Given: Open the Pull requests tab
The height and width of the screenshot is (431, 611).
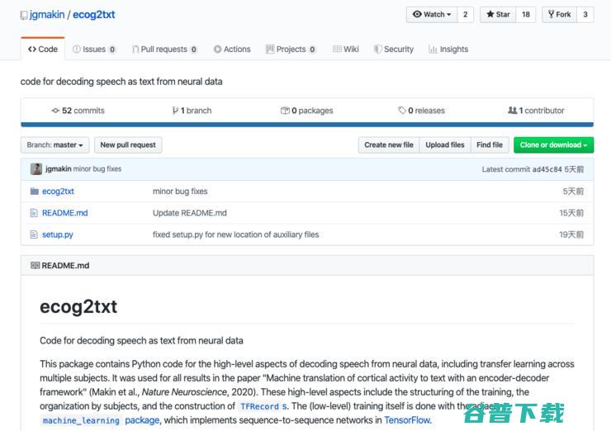Looking at the screenshot, I should coord(165,49).
